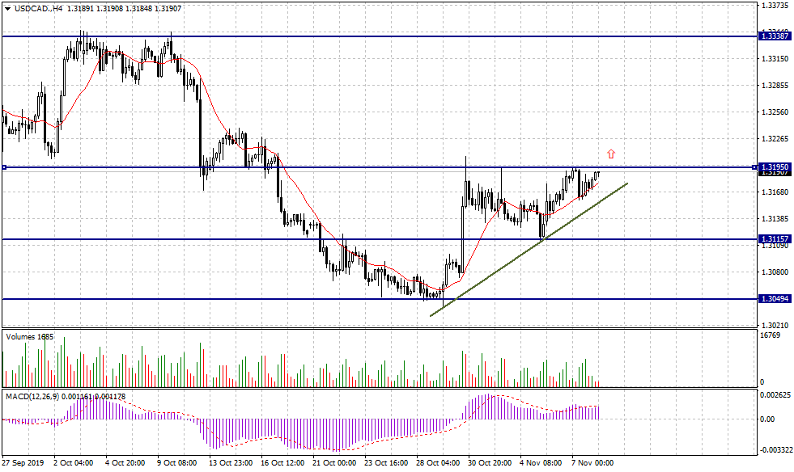The width and height of the screenshot is (794, 472).
Task: Select the 1.31157 price label
Action: click(x=776, y=240)
